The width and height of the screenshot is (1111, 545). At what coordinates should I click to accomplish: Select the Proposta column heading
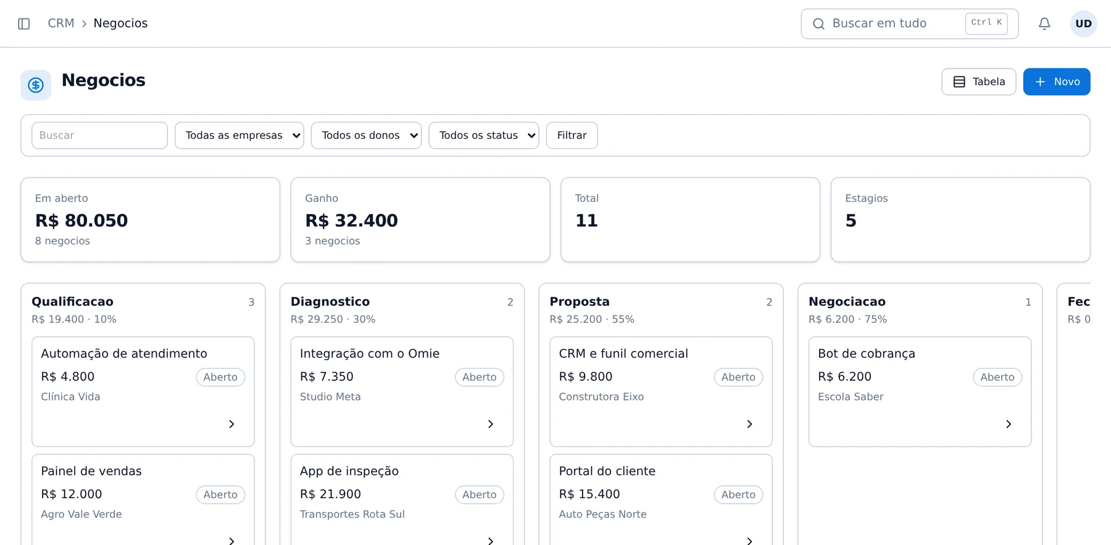(580, 302)
